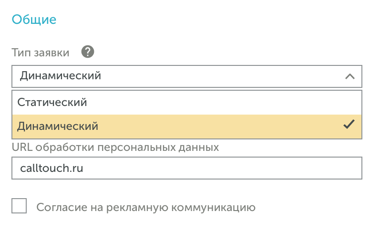Viewport: 370px width, 233px height.
Task: Close the request type dropdown via its arrow
Action: coord(349,76)
